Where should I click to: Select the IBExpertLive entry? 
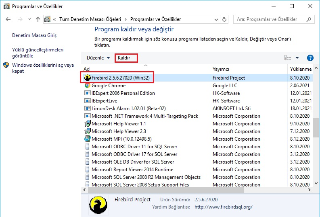click(x=104, y=101)
